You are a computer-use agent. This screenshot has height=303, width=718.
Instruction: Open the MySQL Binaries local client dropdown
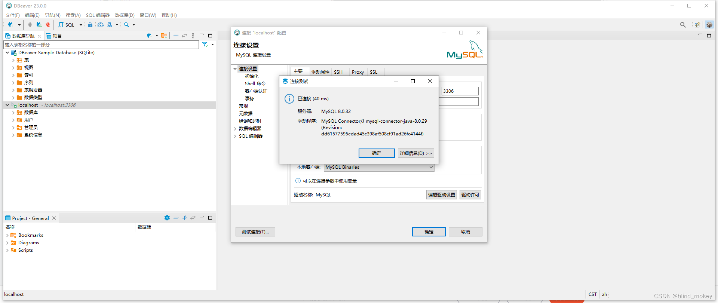point(379,167)
